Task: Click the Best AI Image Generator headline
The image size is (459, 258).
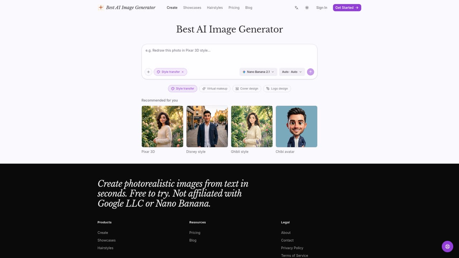Action: coord(229,29)
